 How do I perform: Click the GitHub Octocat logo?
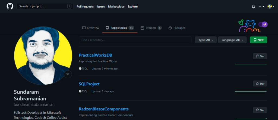[x=10, y=7]
